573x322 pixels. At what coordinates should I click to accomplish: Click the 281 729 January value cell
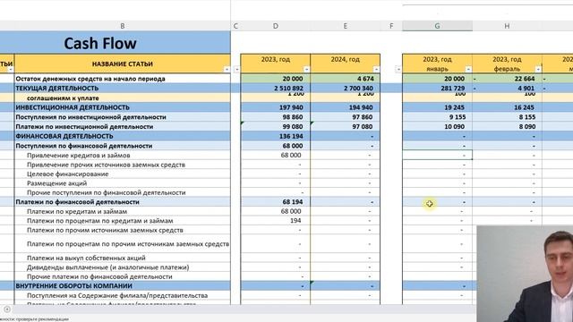pos(437,88)
